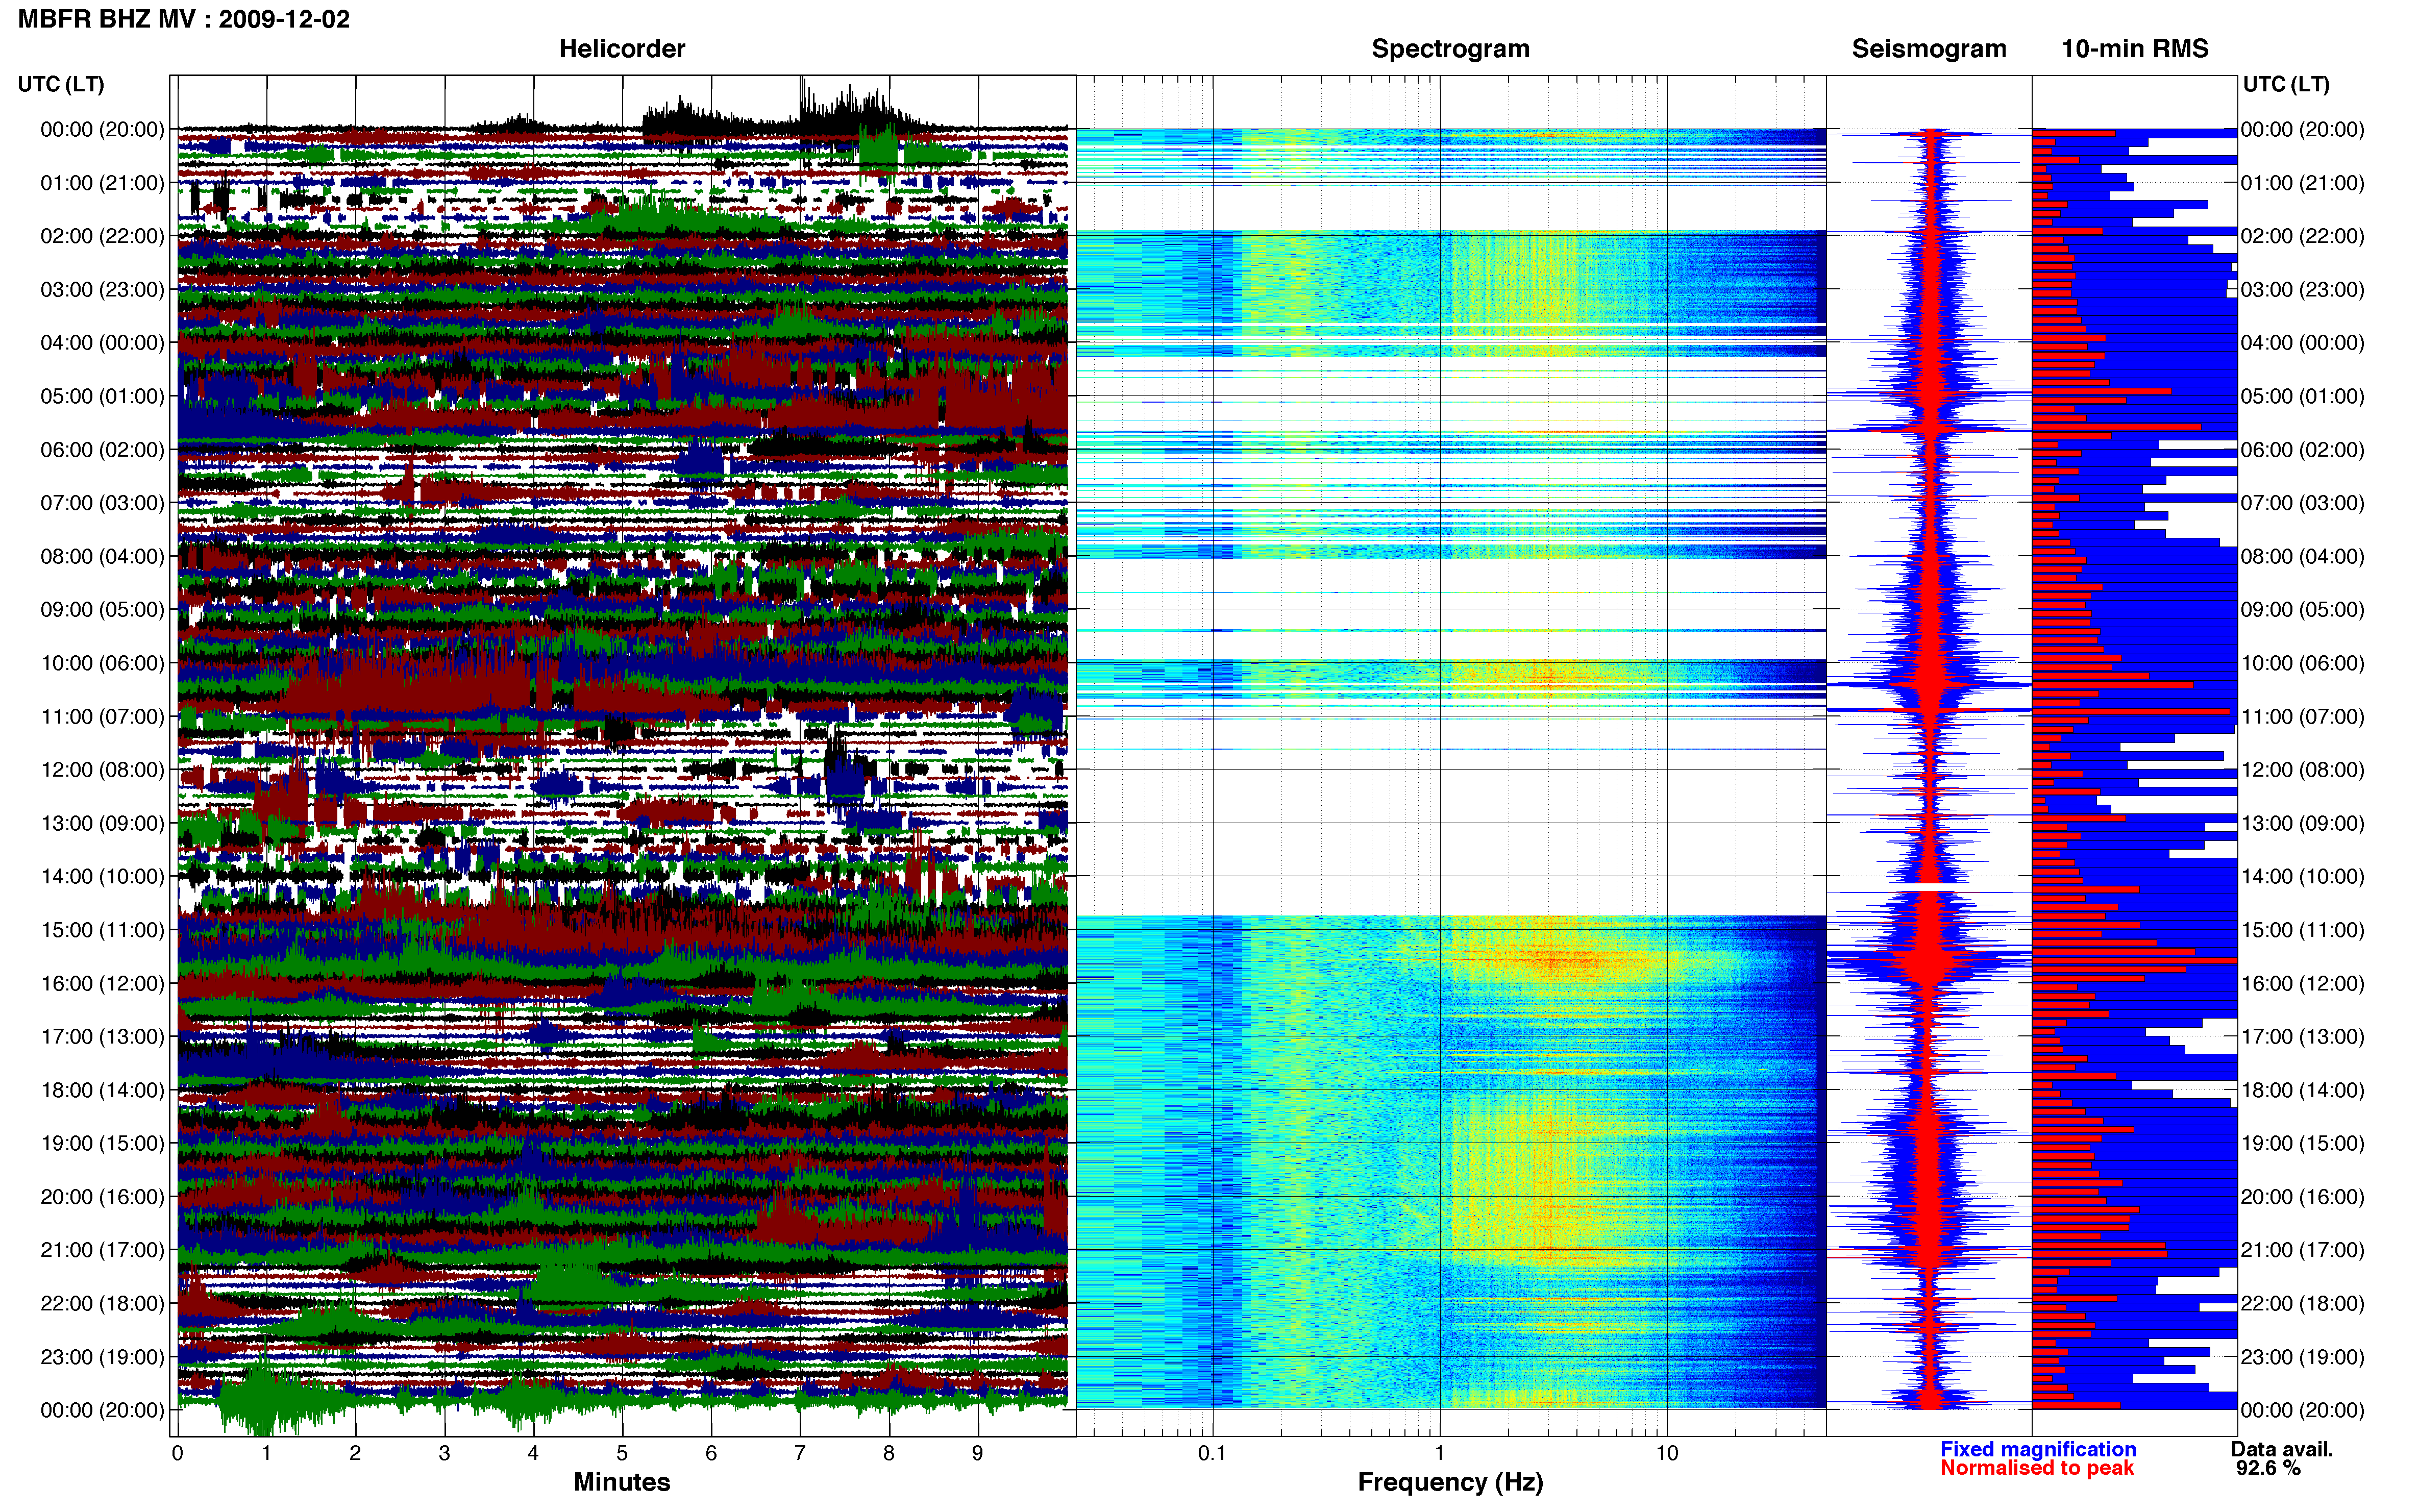Click the left '21:00 (17:00)' time label
Image resolution: width=2419 pixels, height=1512 pixels.
tap(102, 1250)
